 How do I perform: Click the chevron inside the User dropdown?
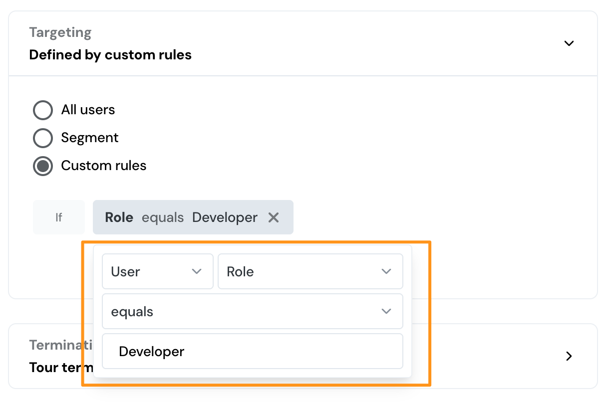197,271
